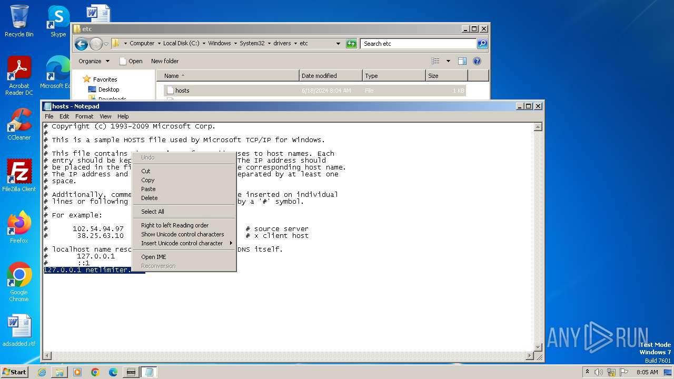
Task: Select Open IME in context menu
Action: [x=183, y=257]
